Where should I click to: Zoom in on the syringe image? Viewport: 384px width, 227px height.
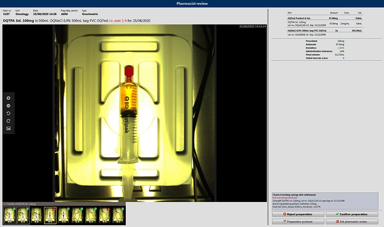8,98
